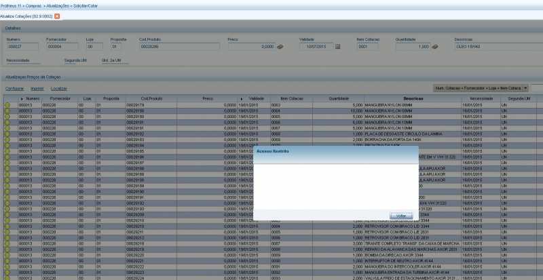Focus the Preço input field
The height and width of the screenshot is (280, 543).
click(x=252, y=46)
